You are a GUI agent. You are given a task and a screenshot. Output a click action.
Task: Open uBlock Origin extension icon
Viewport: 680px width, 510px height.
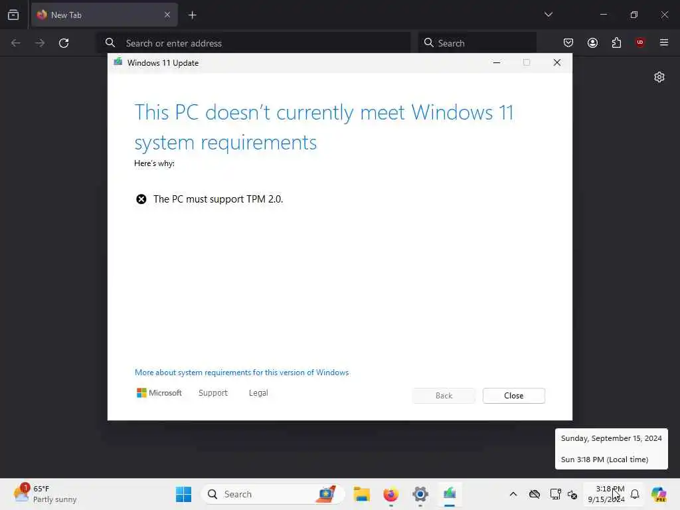(x=640, y=42)
